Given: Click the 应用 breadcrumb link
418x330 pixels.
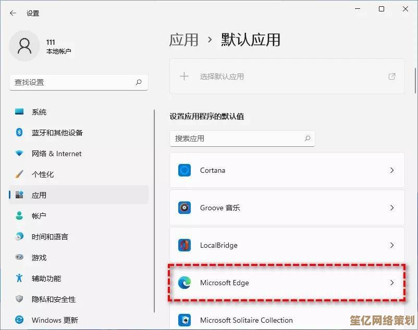Looking at the screenshot, I should [184, 40].
